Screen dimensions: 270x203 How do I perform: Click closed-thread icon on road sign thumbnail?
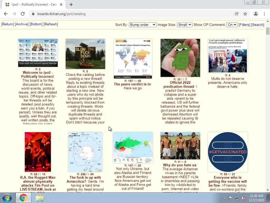click(103, 41)
